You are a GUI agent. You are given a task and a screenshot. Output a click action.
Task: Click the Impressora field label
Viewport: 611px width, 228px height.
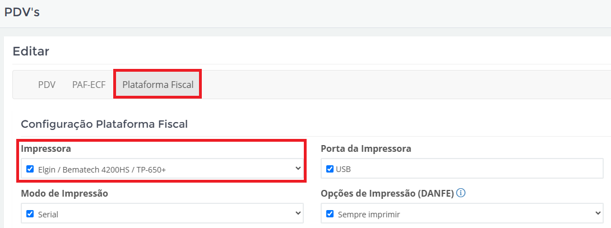tap(46, 148)
